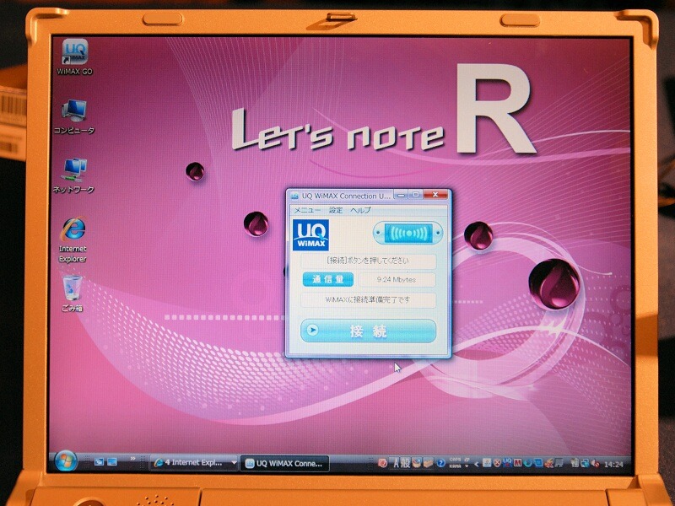Close the UQ WiMAX Connection Utility window
This screenshot has width=675, height=506.
pyautogui.click(x=435, y=195)
